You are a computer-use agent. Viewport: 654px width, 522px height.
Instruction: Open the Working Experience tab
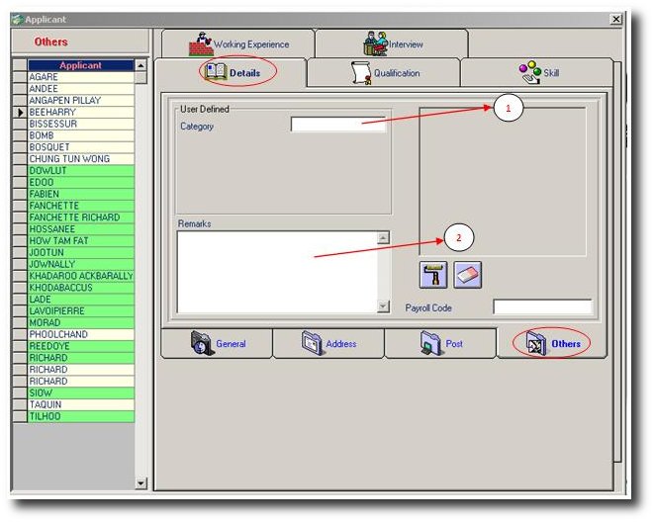pos(237,44)
